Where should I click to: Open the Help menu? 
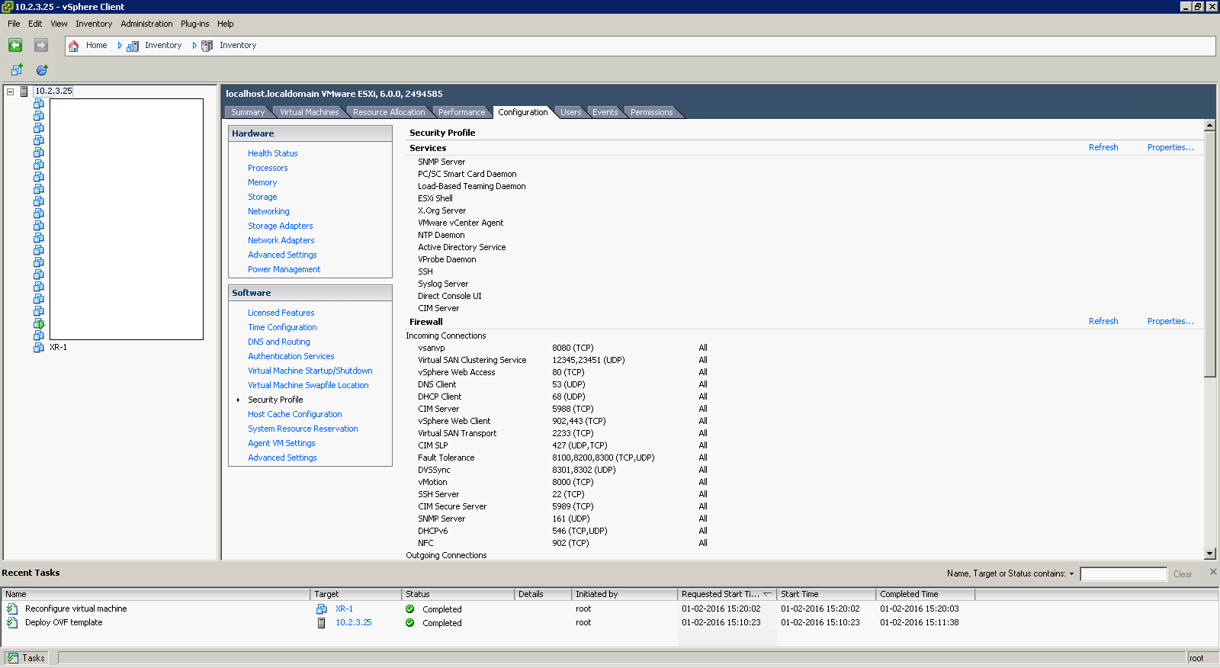(226, 24)
